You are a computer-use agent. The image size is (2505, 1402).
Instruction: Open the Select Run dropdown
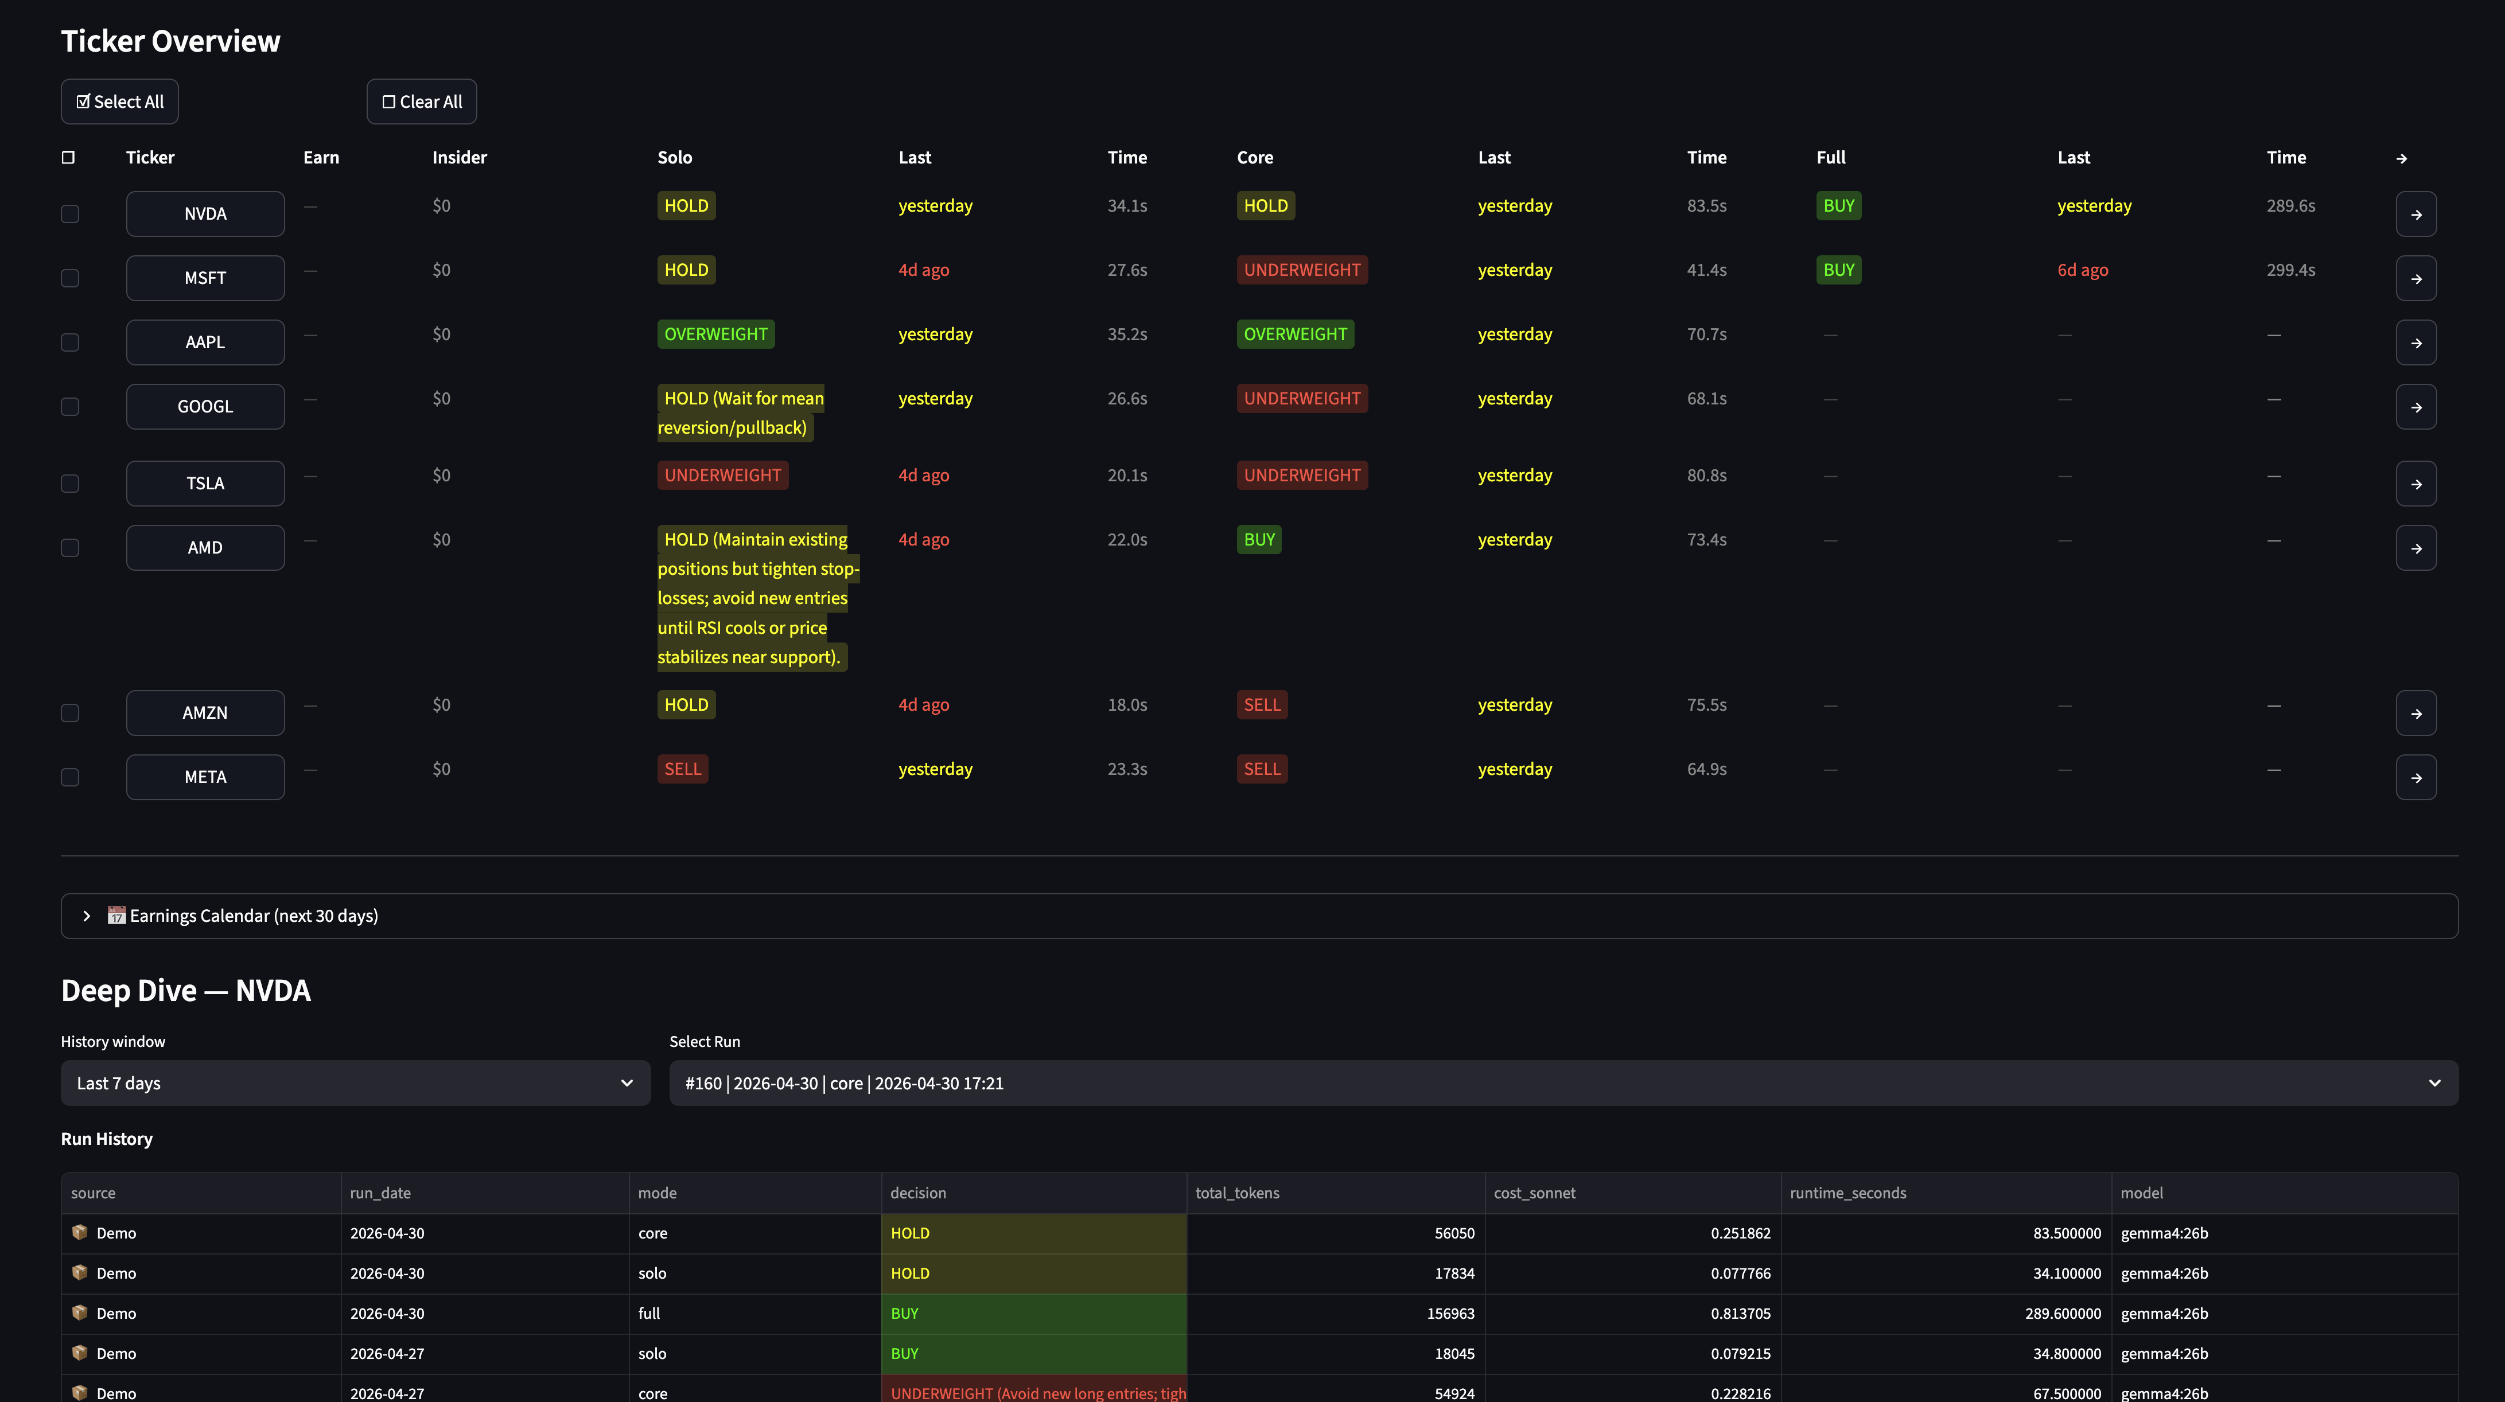tap(1563, 1083)
